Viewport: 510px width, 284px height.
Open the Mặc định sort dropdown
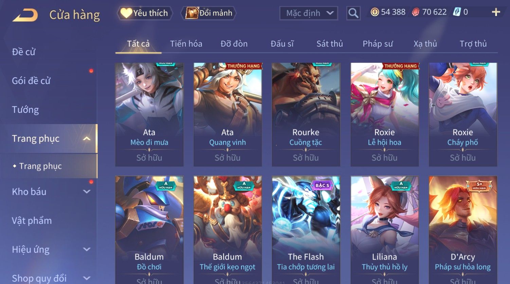309,13
